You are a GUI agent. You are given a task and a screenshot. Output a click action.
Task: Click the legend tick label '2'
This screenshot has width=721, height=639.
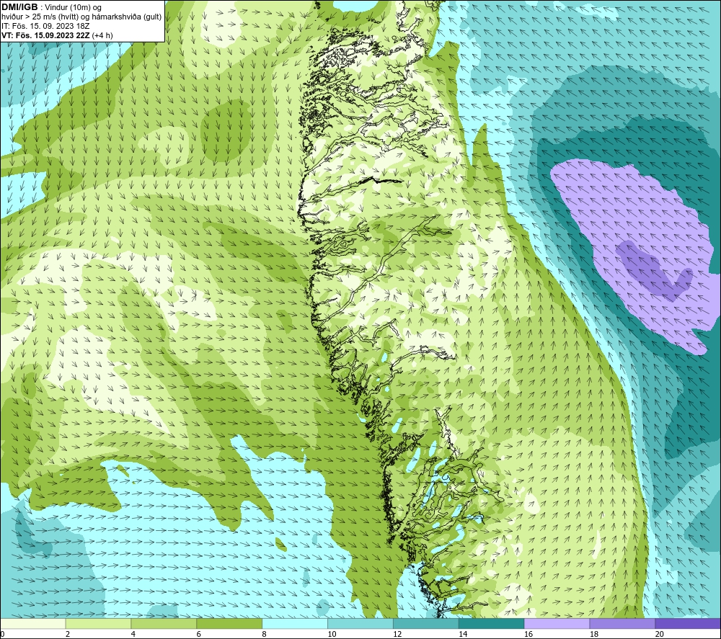coord(68,635)
